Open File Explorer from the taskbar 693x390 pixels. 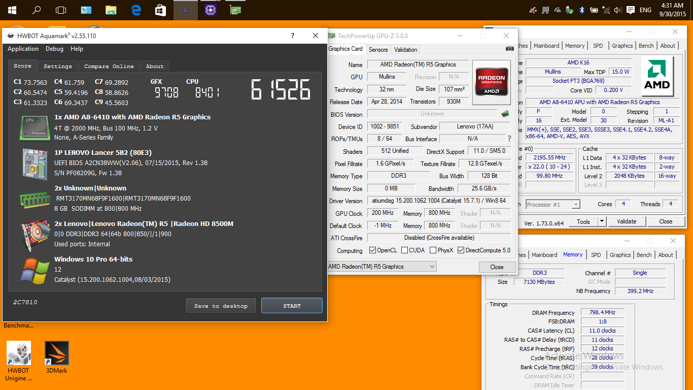[111, 10]
